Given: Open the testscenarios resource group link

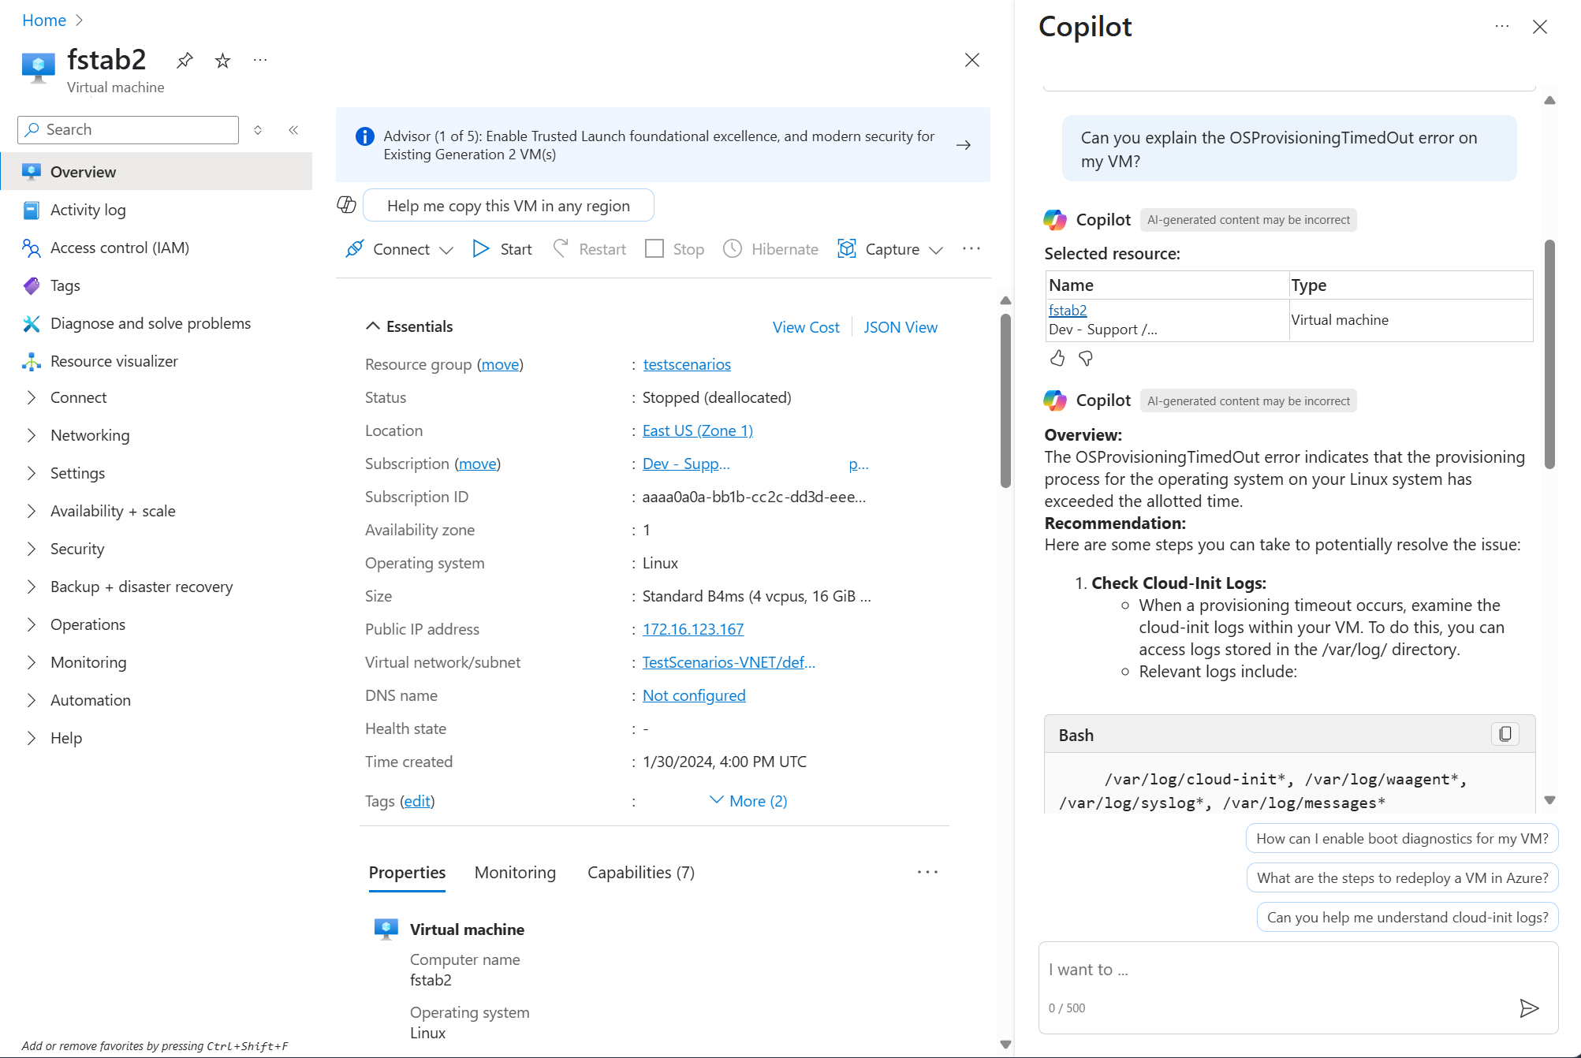Looking at the screenshot, I should click(686, 364).
